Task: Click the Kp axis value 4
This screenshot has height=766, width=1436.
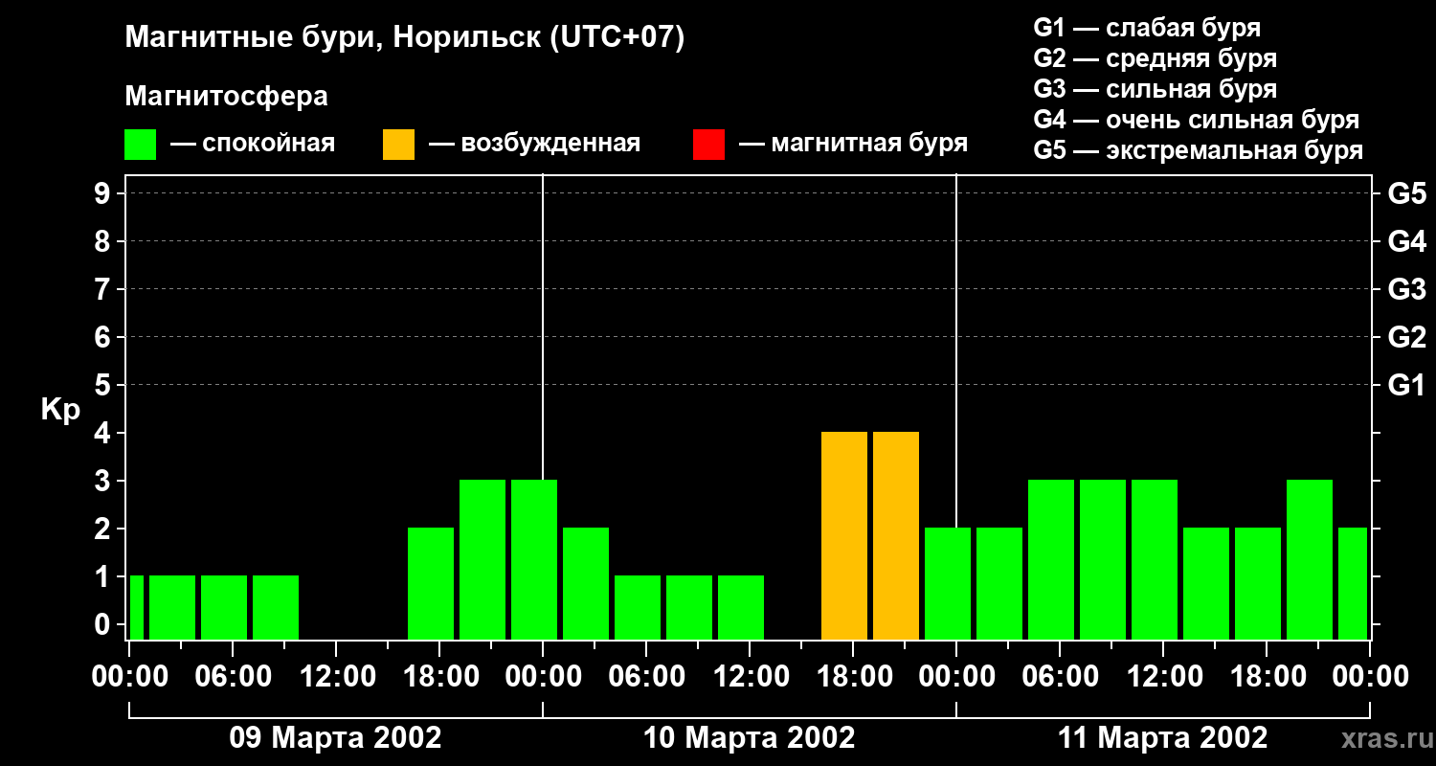Action: coord(104,433)
